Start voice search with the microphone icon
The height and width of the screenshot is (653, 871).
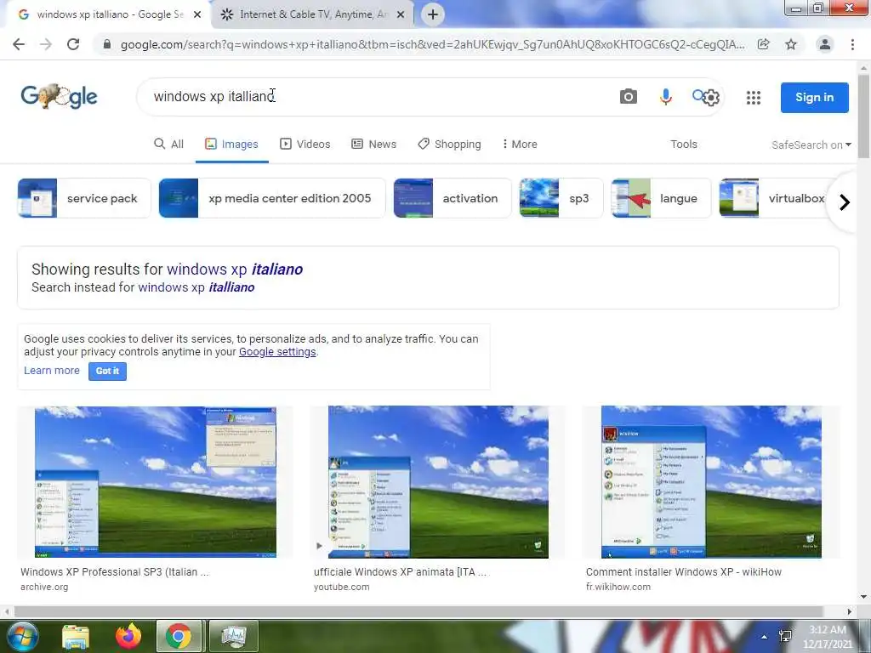click(x=665, y=97)
